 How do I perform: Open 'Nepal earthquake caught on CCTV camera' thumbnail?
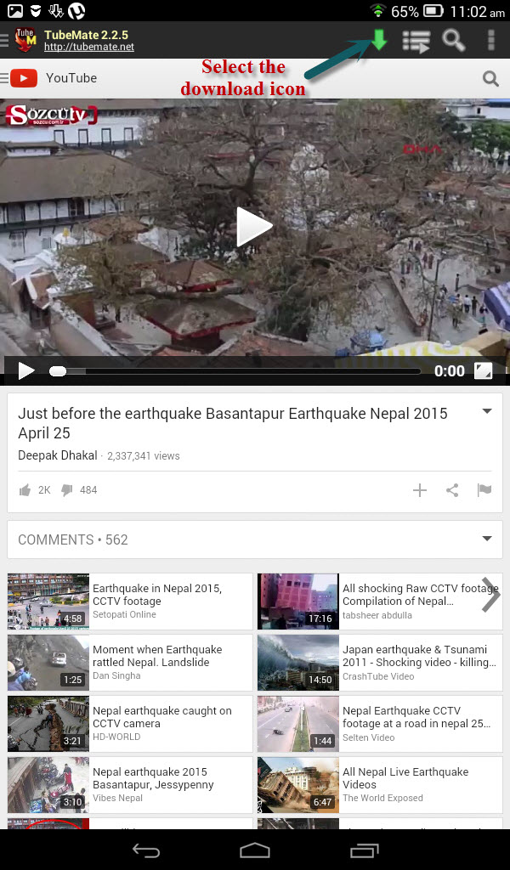(48, 724)
